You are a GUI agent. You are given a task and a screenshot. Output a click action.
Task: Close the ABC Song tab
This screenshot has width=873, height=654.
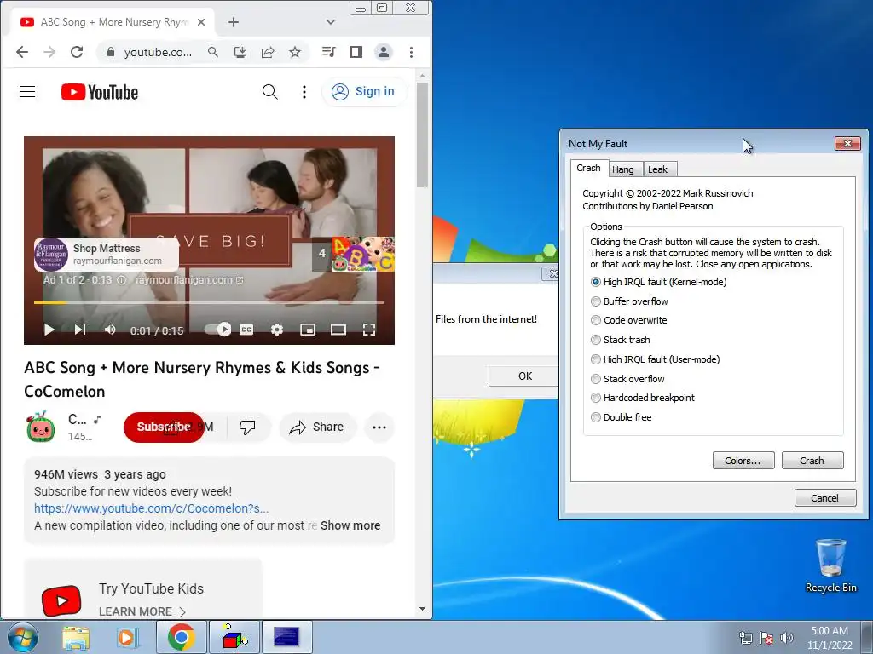[x=201, y=22]
